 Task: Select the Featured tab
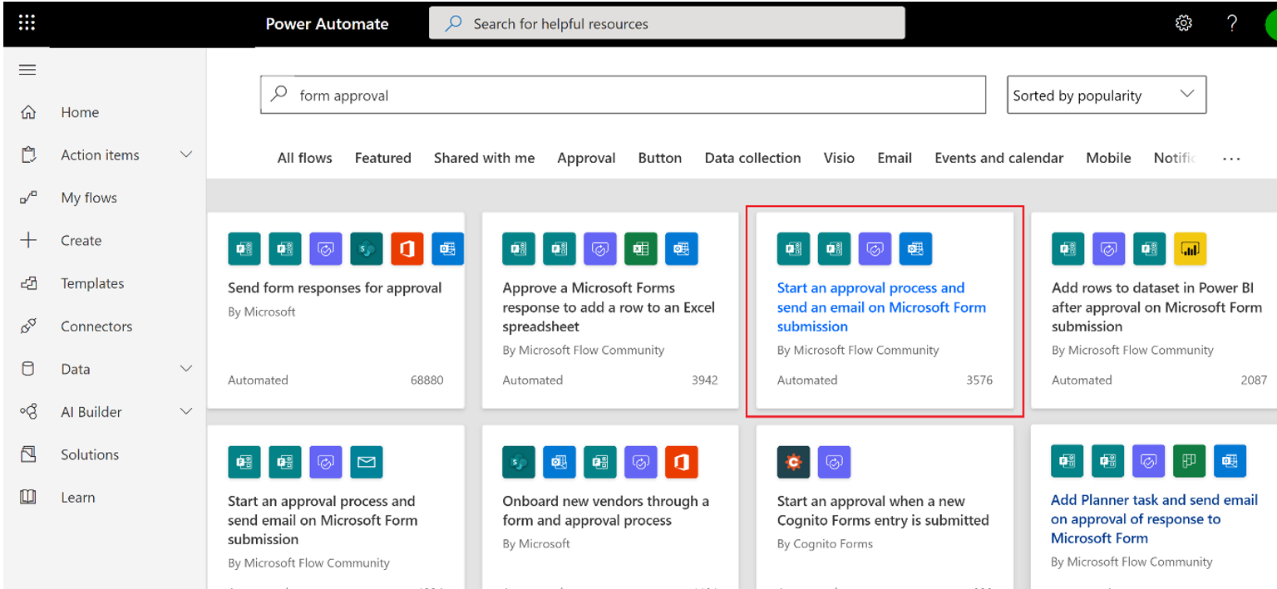[382, 158]
